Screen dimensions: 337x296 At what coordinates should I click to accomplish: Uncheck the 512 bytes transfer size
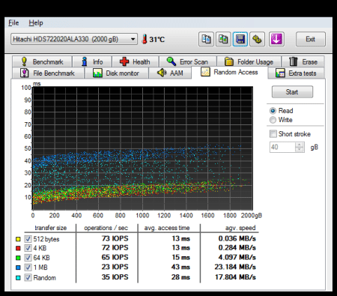coord(28,239)
